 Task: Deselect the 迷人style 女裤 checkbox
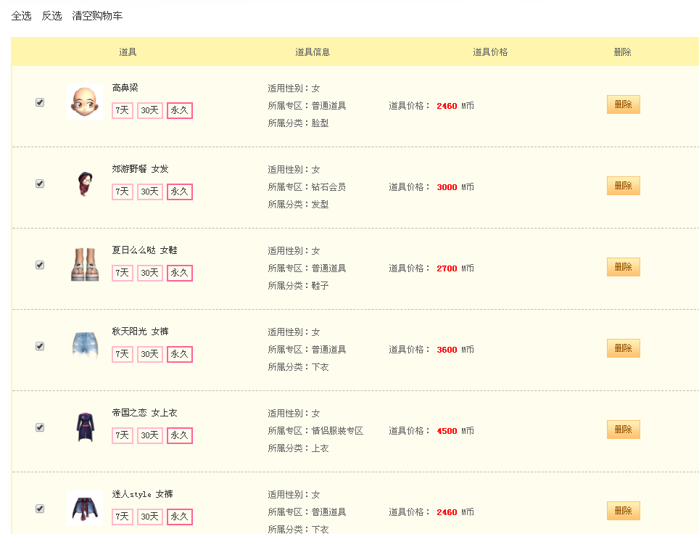tap(40, 509)
